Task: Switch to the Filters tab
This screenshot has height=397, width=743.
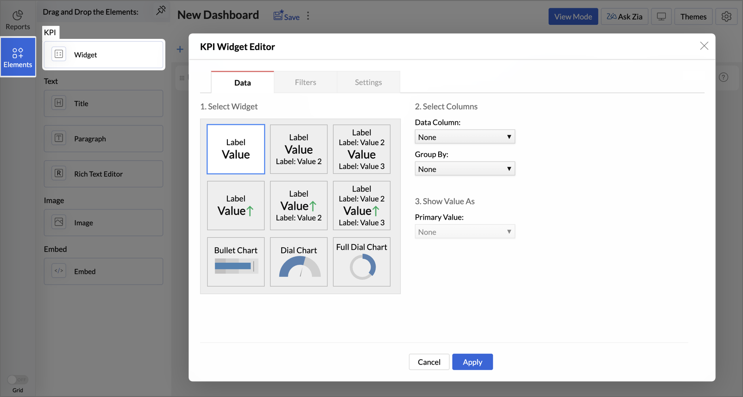Action: point(305,82)
